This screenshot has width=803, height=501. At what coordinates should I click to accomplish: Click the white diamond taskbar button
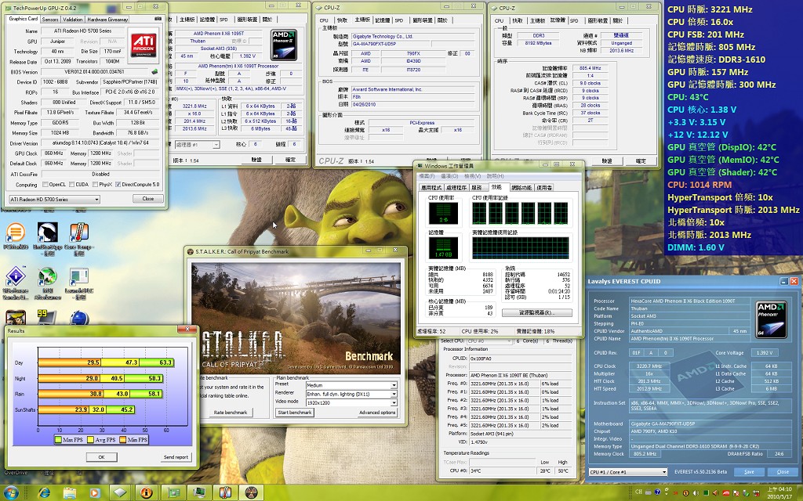click(120, 493)
